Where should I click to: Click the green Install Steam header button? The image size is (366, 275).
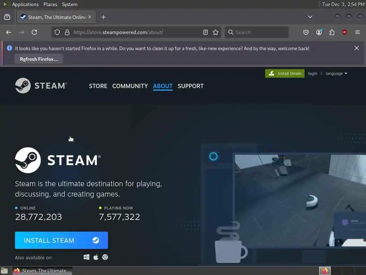[285, 73]
